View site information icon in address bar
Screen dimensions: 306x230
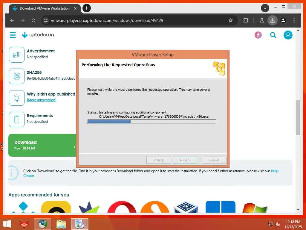click(x=46, y=20)
